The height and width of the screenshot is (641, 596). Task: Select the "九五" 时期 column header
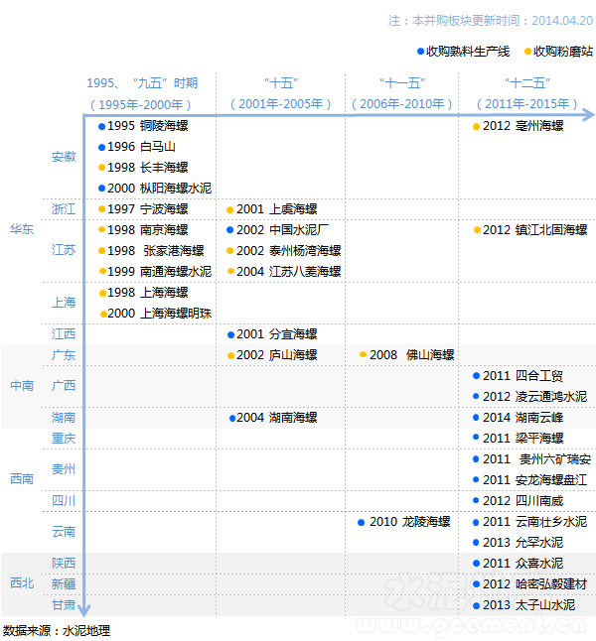[x=142, y=83]
